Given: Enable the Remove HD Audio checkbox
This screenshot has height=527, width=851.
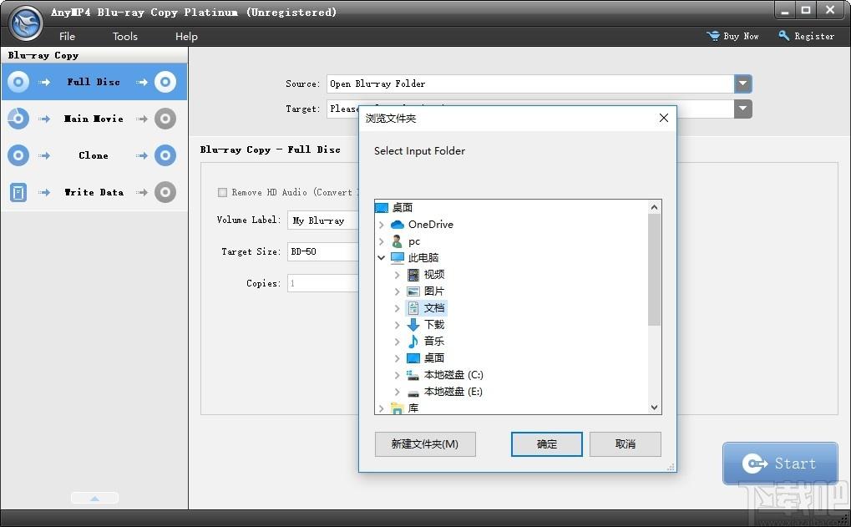Looking at the screenshot, I should (222, 192).
